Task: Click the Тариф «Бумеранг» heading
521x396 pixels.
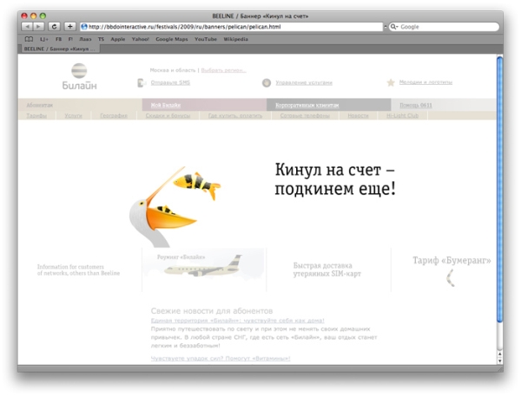Action: point(452,260)
